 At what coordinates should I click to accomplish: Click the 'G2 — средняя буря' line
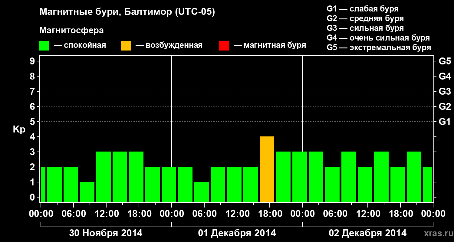tap(365, 18)
